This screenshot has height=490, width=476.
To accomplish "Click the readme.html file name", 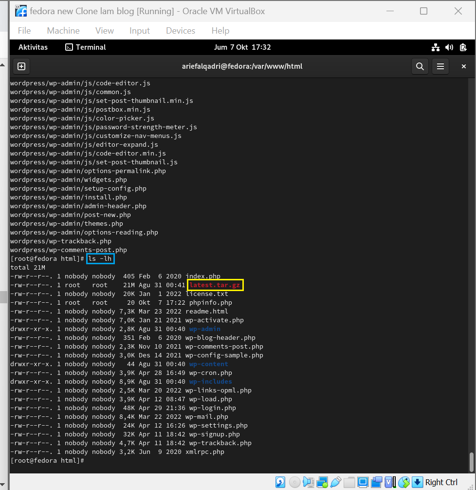I will [207, 311].
